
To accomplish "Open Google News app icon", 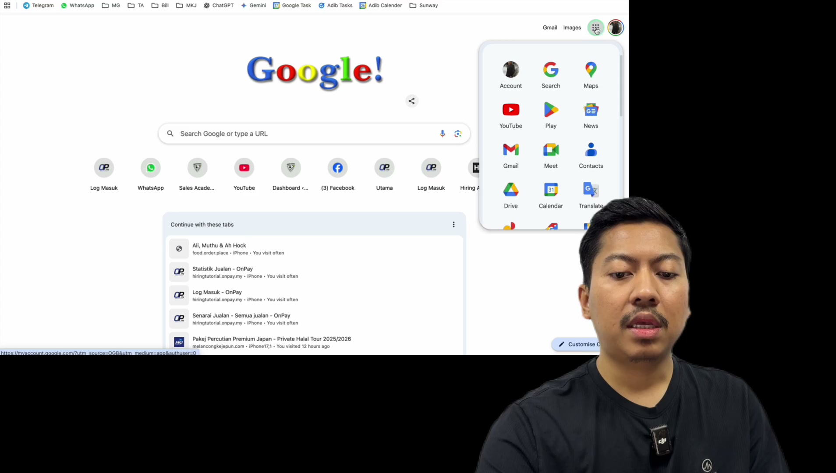I will (591, 116).
